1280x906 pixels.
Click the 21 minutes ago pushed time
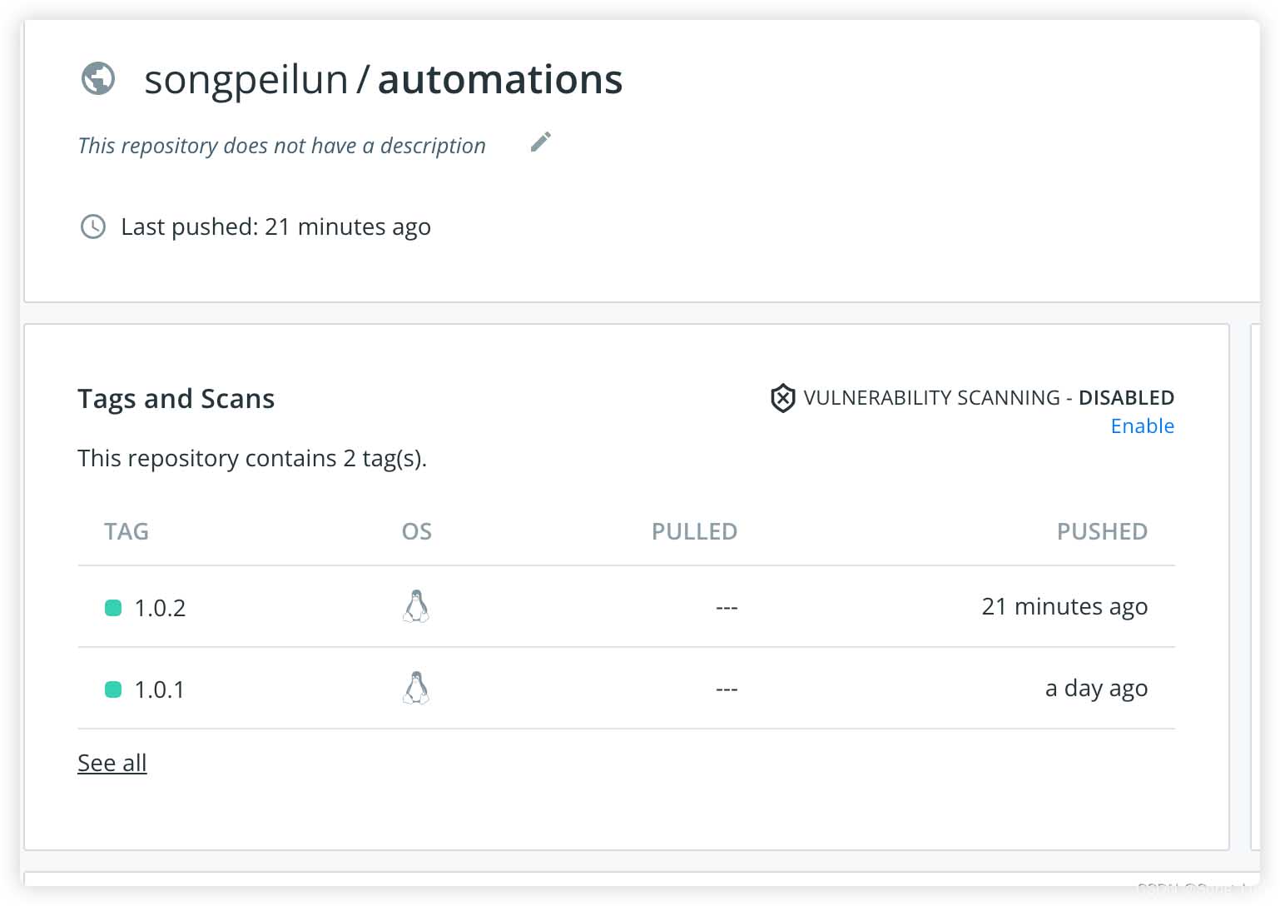(x=1064, y=606)
